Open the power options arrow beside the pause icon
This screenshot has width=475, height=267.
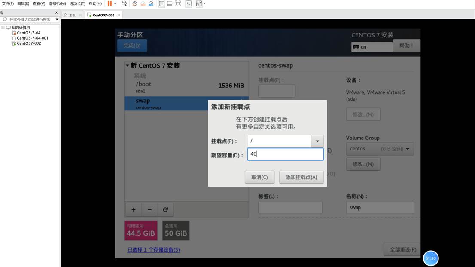pos(115,3)
